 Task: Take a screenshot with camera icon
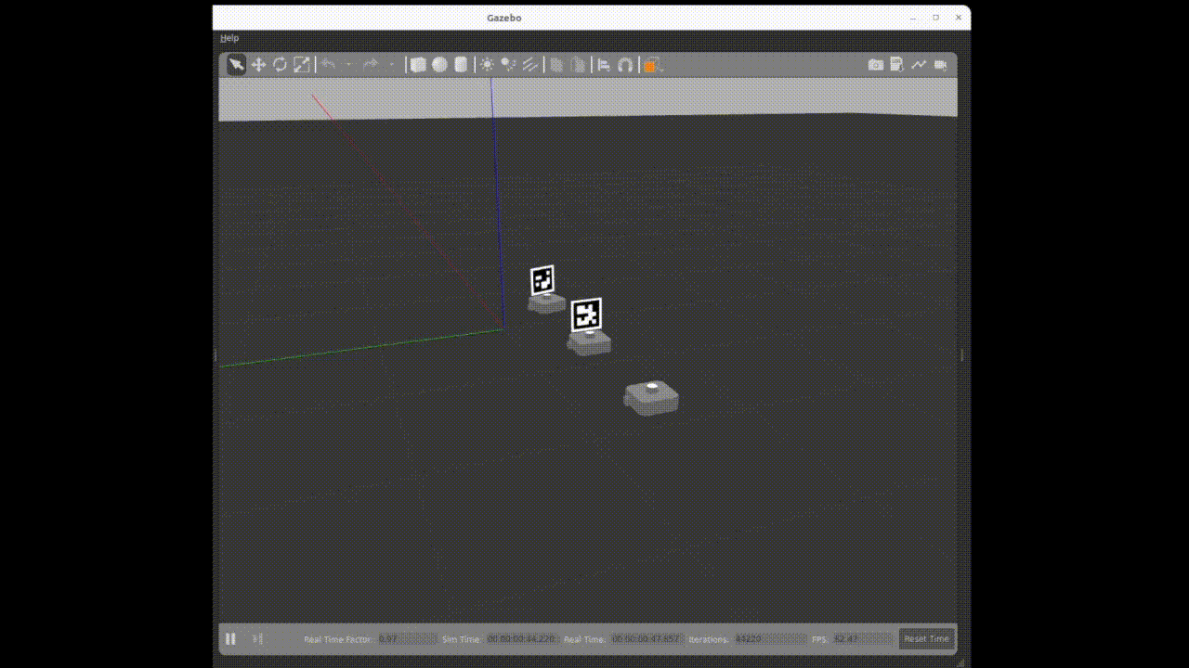[x=876, y=65]
